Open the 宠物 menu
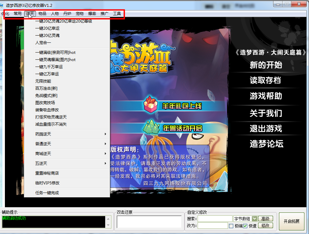The image size is (309, 234). point(80,14)
